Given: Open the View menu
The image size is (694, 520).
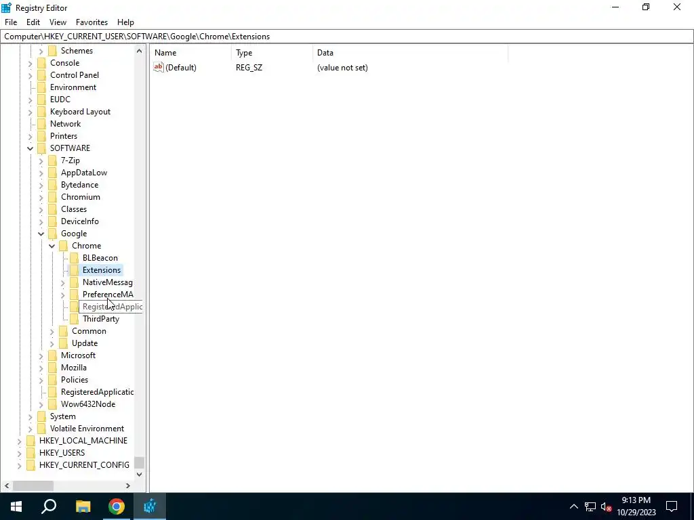Looking at the screenshot, I should click(58, 22).
